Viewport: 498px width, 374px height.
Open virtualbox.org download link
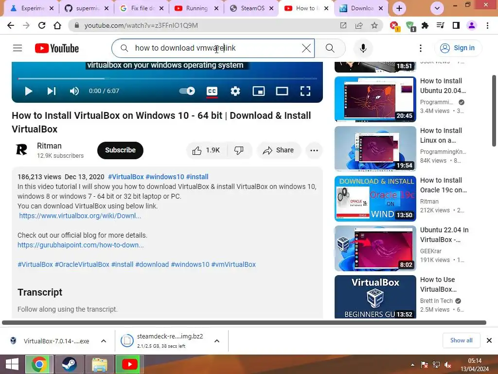pyautogui.click(x=80, y=216)
